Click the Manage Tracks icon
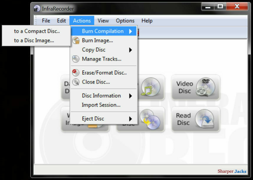Viewport: 253px width, 180px height. (x=75, y=59)
